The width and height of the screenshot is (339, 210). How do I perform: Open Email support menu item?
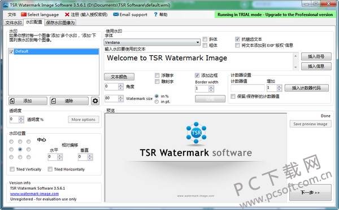(x=131, y=15)
